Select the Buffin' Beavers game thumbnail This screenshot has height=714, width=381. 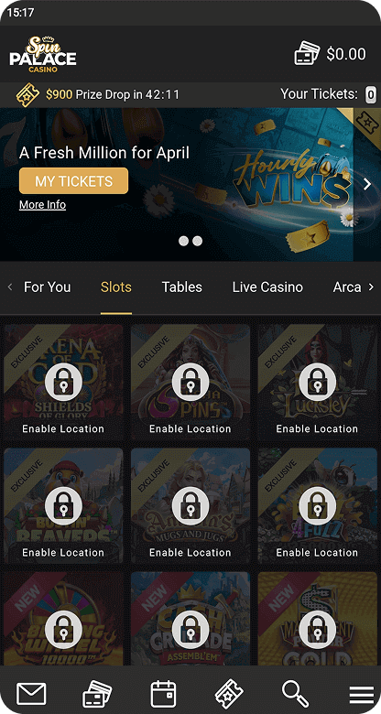[63, 506]
